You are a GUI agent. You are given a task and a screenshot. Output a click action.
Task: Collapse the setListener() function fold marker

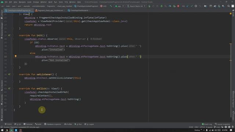point(13,74)
